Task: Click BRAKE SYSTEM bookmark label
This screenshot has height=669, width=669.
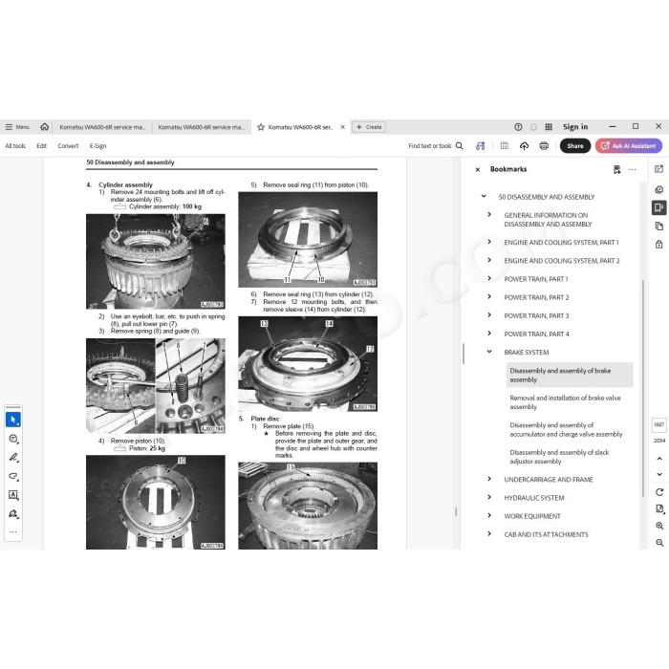Action: tap(526, 353)
